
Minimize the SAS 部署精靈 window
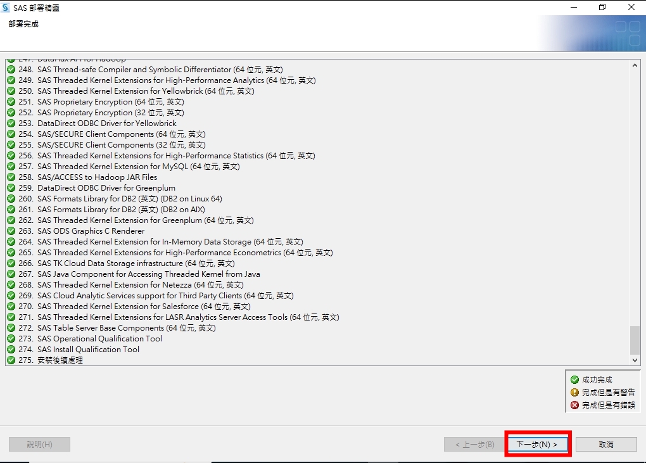click(x=574, y=8)
